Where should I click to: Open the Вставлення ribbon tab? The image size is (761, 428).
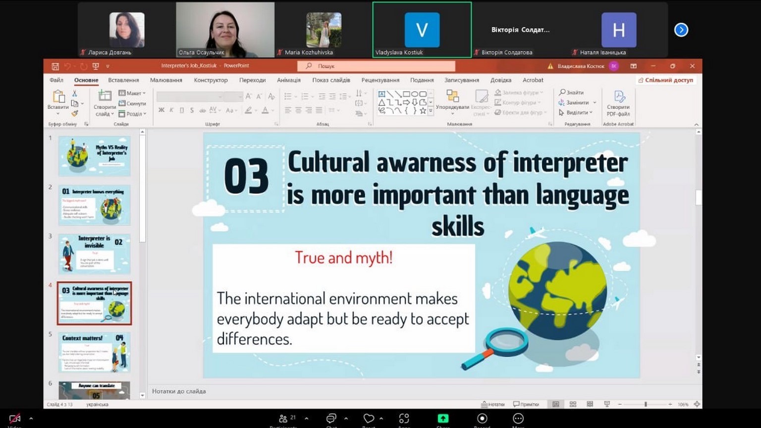pos(123,80)
